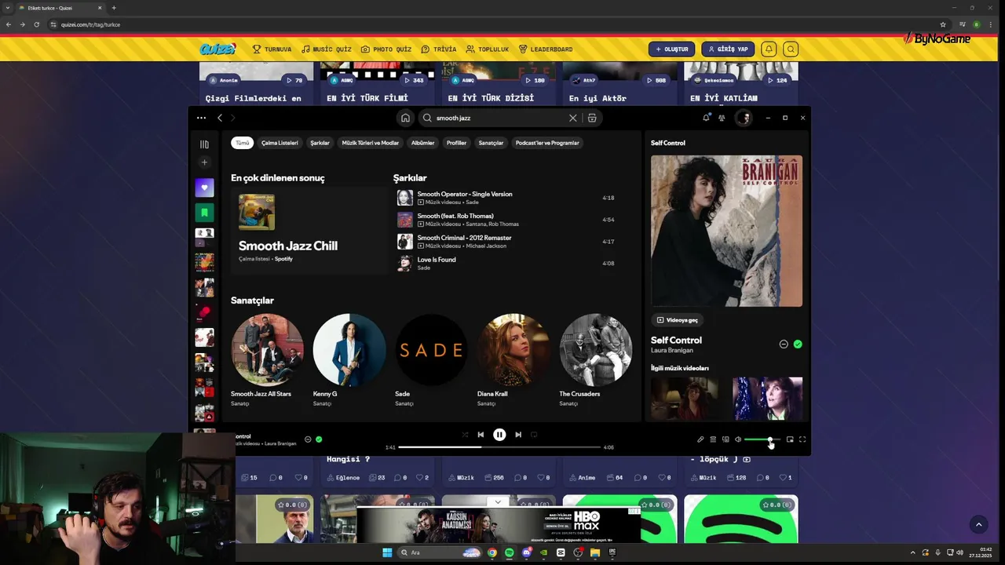1005x565 pixels.
Task: Adjust Spotify volume slider
Action: click(x=762, y=439)
